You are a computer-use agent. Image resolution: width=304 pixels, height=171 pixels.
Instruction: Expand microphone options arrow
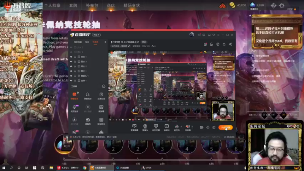(x=181, y=127)
